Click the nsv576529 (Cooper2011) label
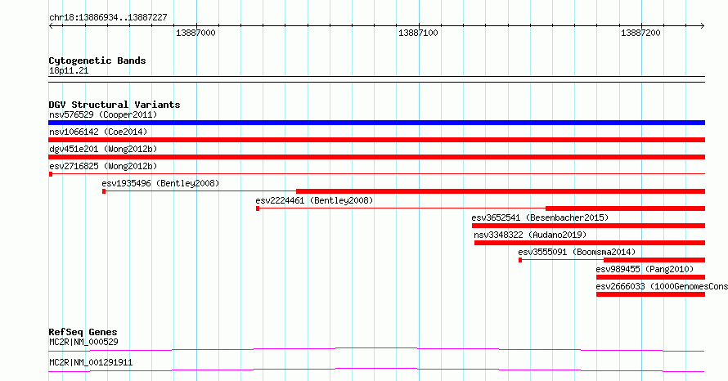The image size is (728, 381). 103,114
